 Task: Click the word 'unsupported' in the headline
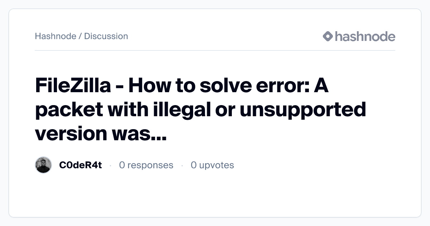[303, 110]
